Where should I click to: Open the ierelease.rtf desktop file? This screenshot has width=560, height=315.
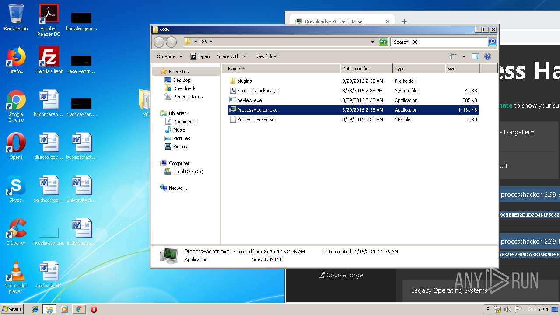[x=49, y=275]
